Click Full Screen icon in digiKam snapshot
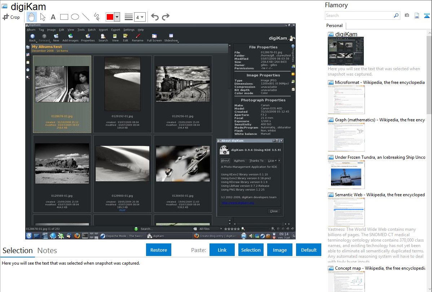432x292 pixels. pyautogui.click(x=154, y=38)
